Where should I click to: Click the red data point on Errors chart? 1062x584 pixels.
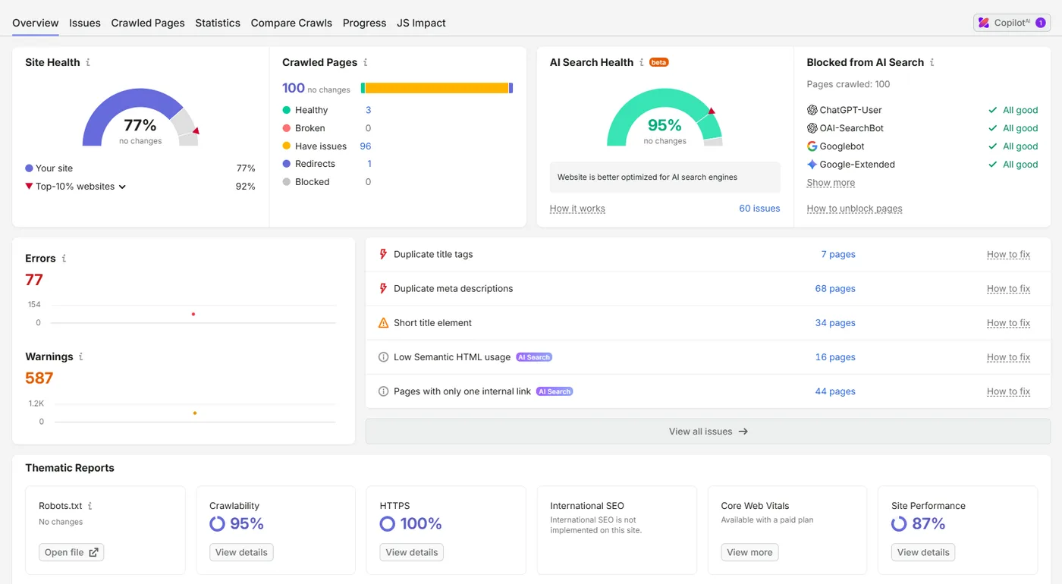pos(193,314)
